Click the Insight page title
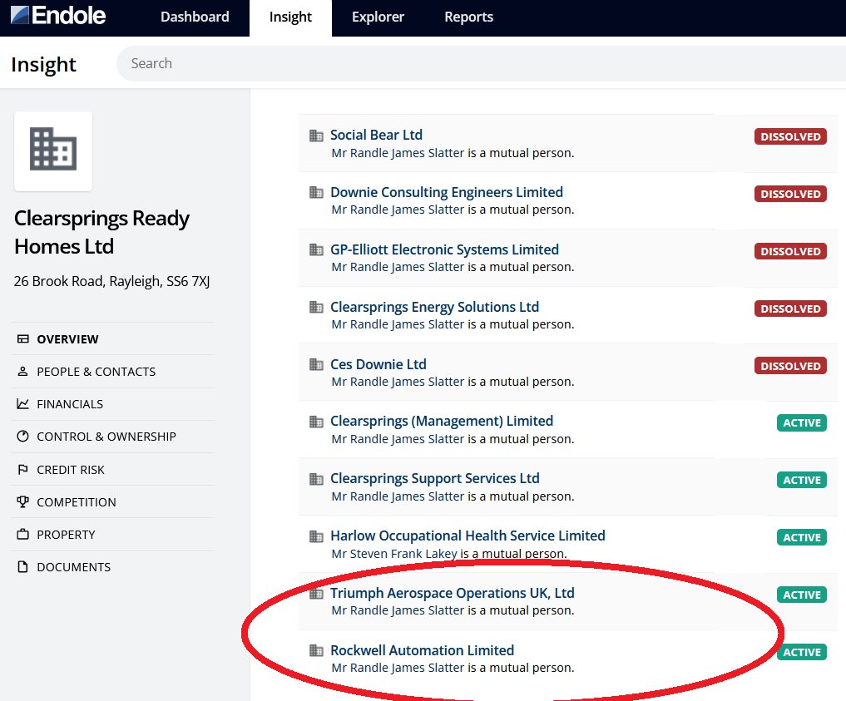This screenshot has height=701, width=846. [43, 64]
